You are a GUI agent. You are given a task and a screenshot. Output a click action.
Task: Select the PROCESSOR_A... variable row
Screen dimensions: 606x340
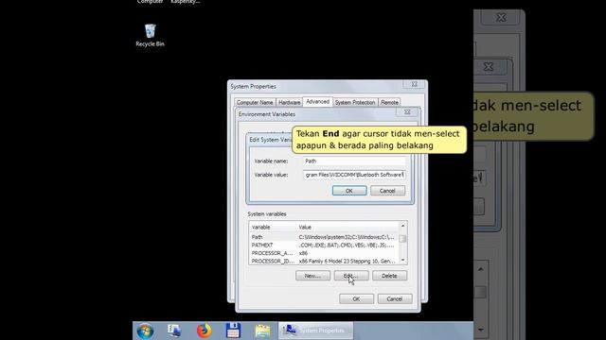(324, 253)
